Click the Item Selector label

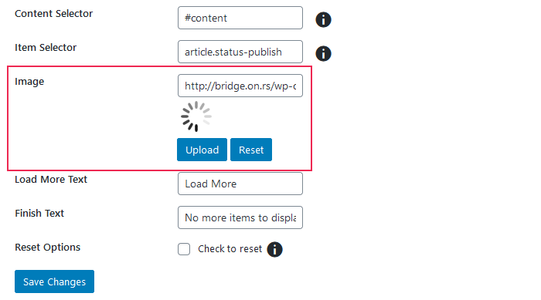click(46, 48)
